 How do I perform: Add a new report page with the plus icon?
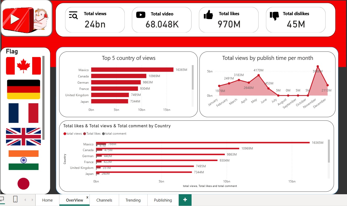tap(185, 200)
